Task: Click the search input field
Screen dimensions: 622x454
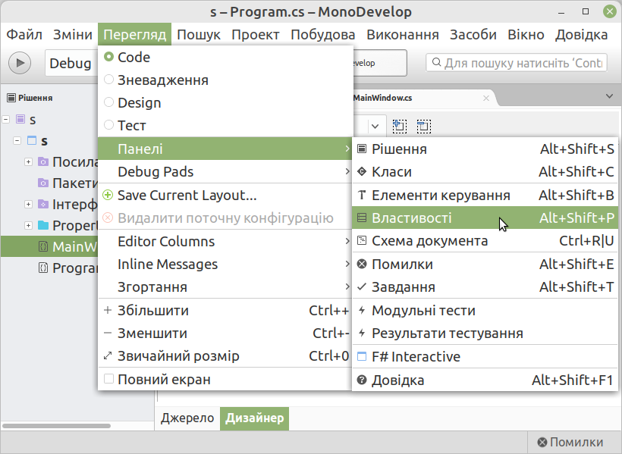Action: pos(517,63)
